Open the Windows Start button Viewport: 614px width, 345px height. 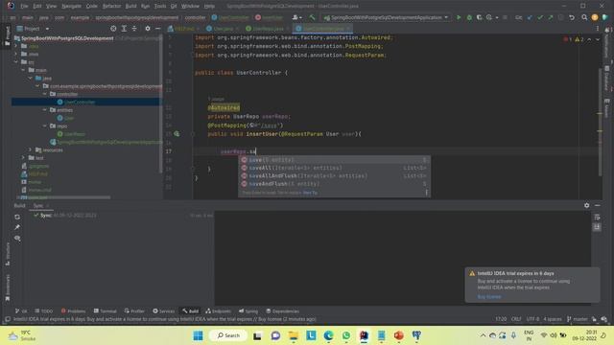coord(199,335)
